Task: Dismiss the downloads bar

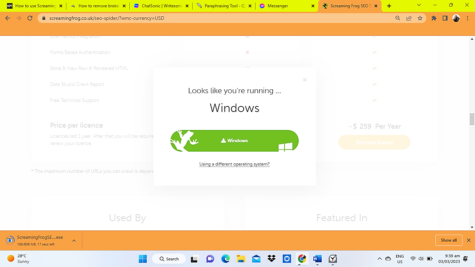Action: pos(468,240)
